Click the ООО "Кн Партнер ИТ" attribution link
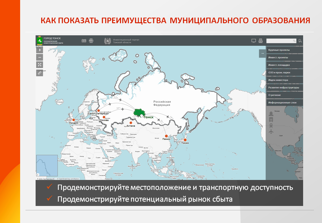 [x=47, y=179]
